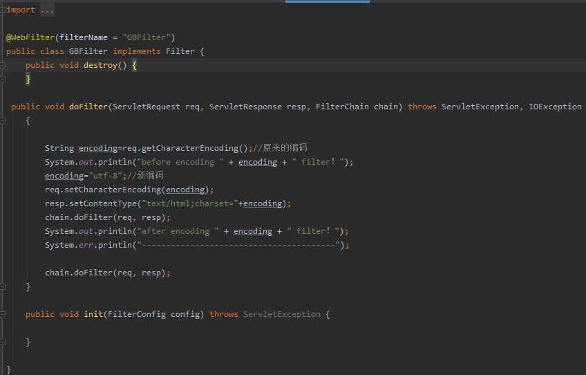Collapse the doFilter body at its opening brace
586x375 pixels.
point(2,120)
